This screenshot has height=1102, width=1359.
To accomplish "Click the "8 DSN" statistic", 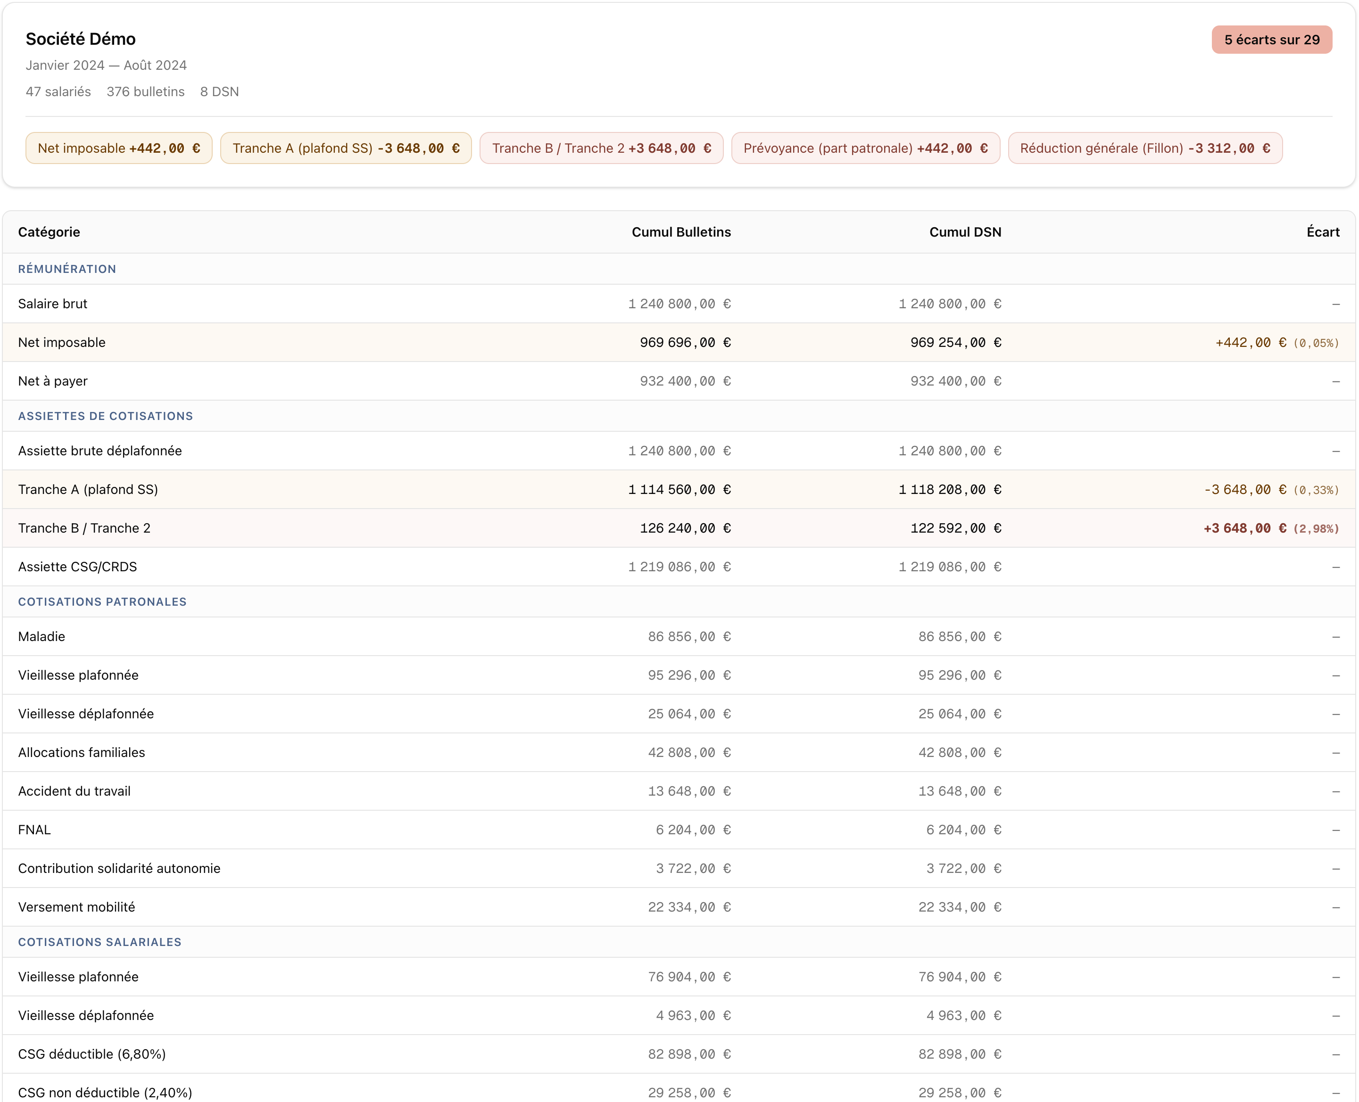I will [x=219, y=91].
